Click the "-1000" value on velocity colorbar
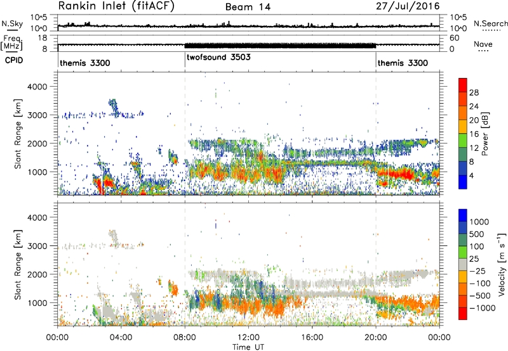The width and height of the screenshot is (508, 351). pos(482,308)
